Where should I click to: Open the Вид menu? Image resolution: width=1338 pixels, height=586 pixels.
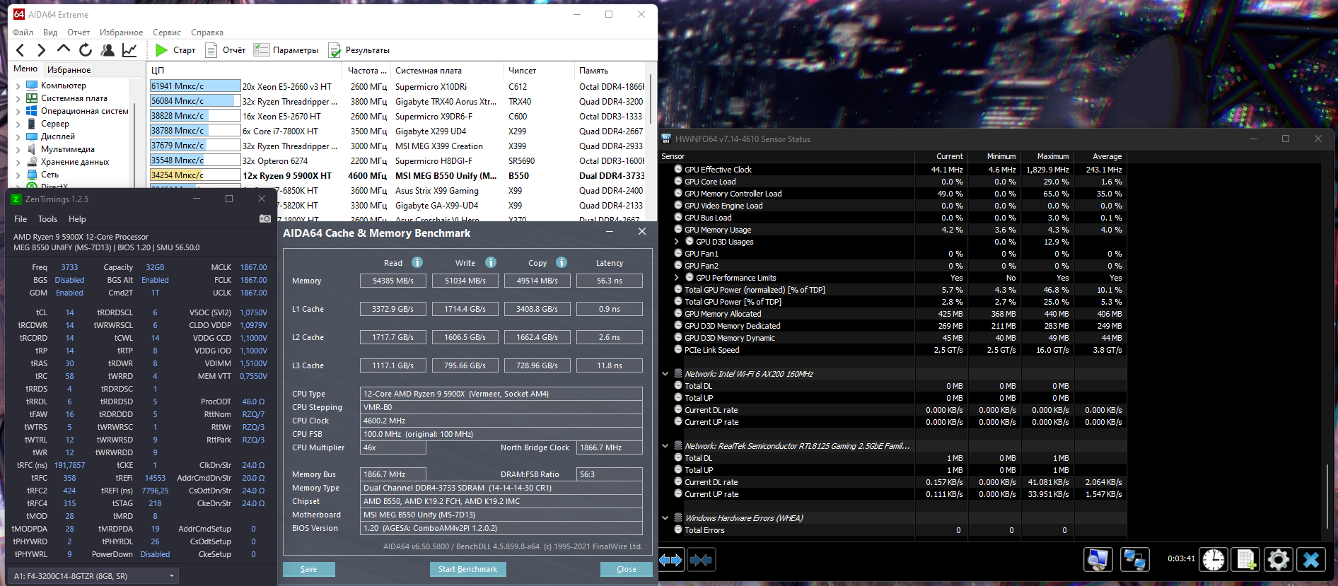point(50,33)
